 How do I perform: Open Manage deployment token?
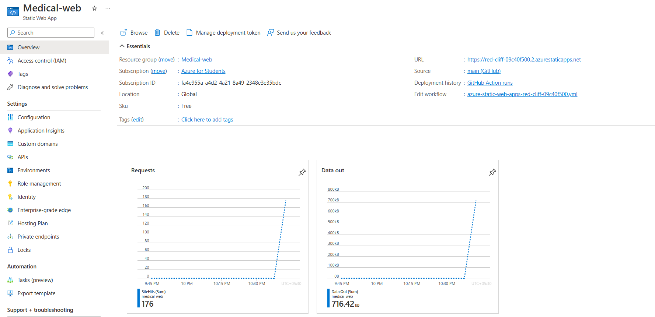223,33
